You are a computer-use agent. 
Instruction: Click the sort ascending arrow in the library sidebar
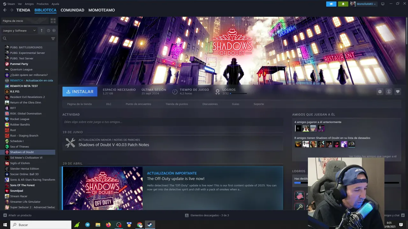(41, 31)
